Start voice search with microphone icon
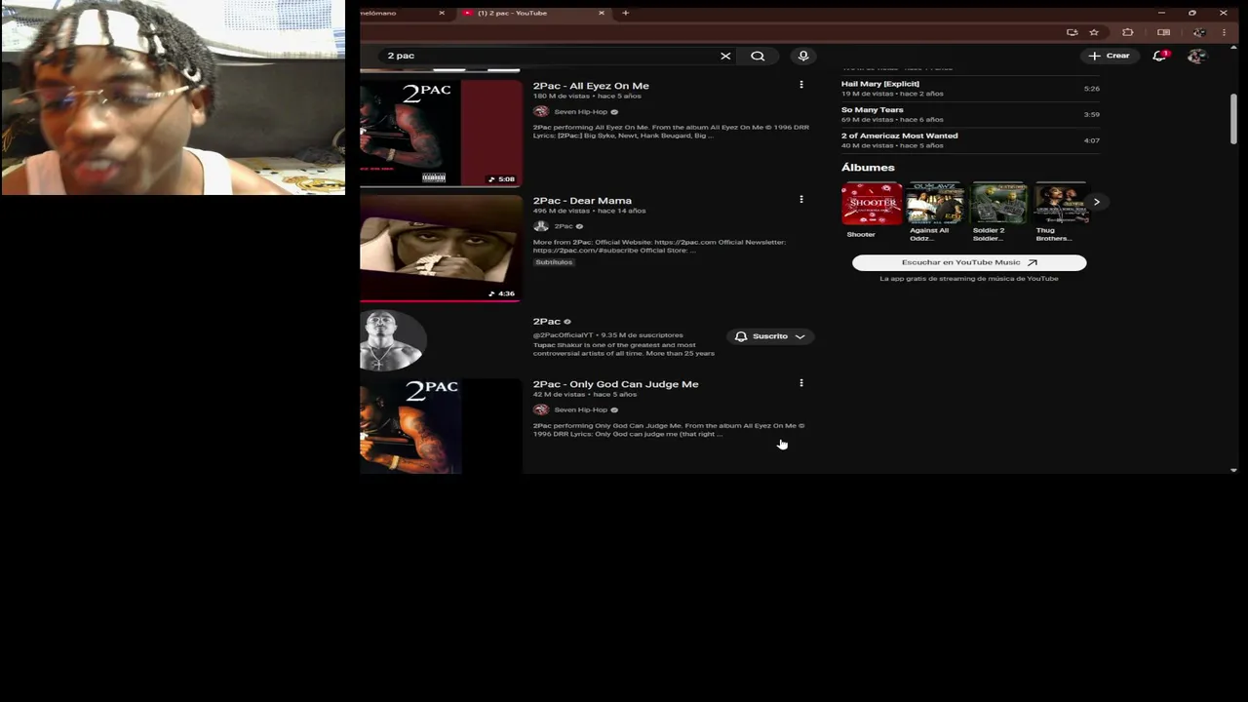 pos(803,56)
